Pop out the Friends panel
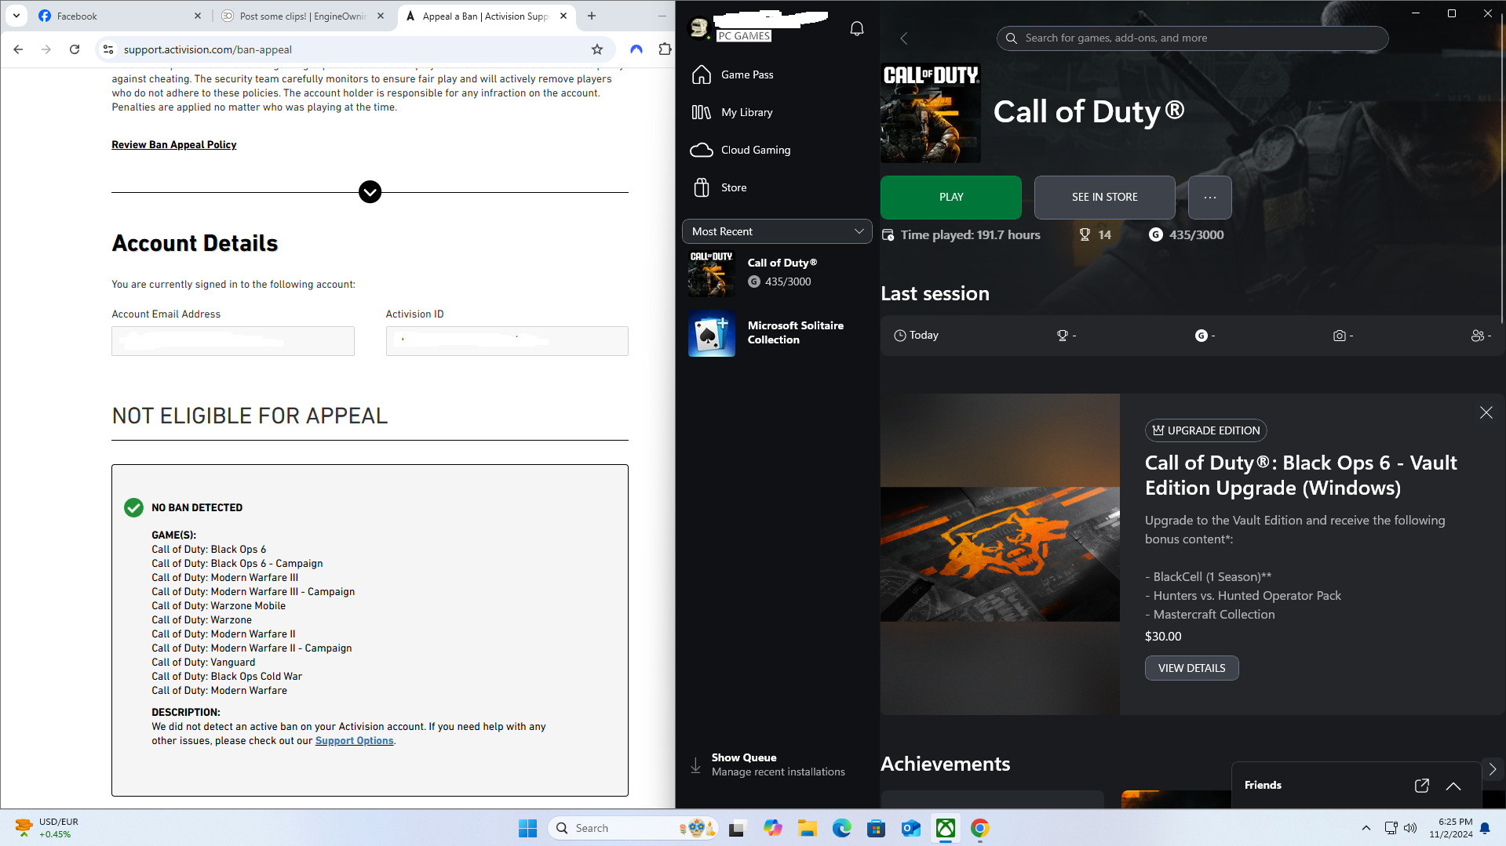1506x846 pixels. pos(1421,786)
